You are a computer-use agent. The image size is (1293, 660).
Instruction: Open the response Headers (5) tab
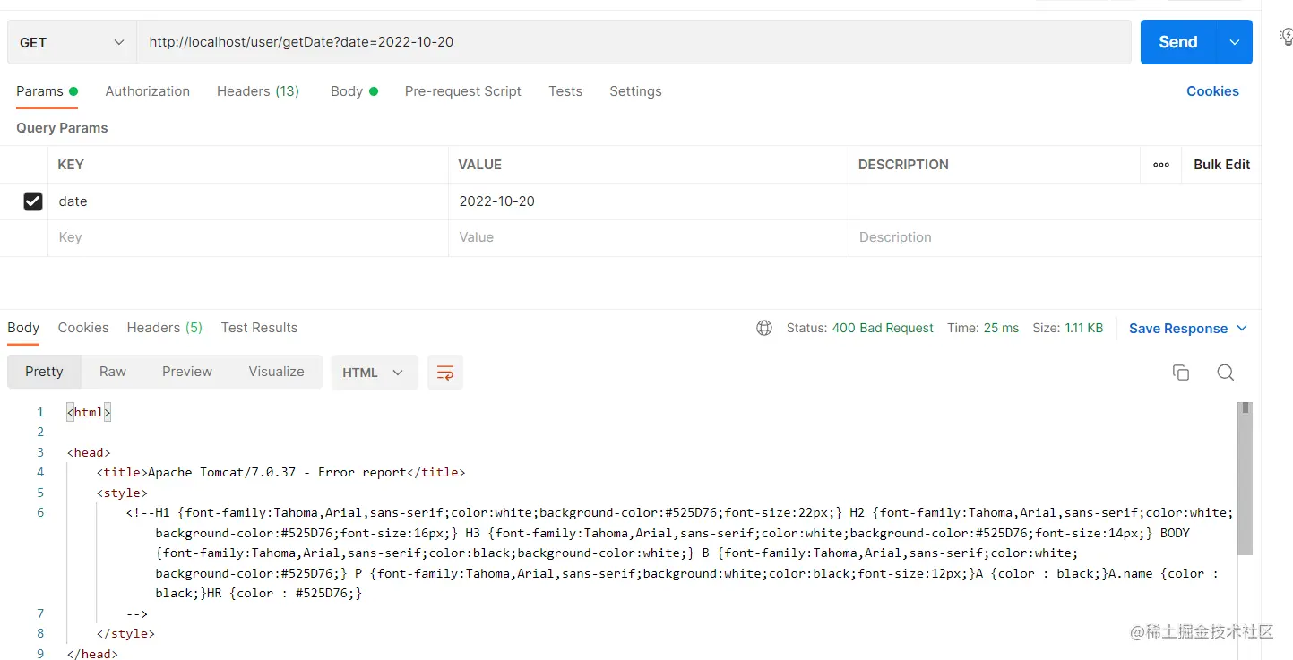[165, 328]
